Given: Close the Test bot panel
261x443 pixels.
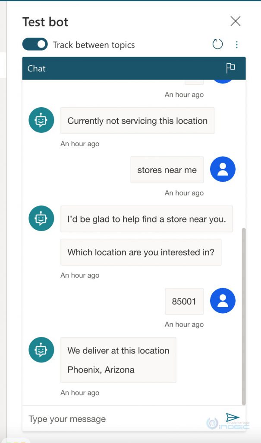Looking at the screenshot, I should [235, 21].
